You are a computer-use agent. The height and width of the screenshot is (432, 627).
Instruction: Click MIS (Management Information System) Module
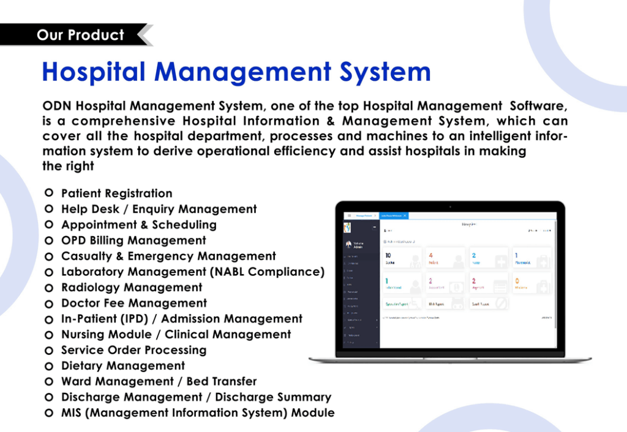pos(198,413)
